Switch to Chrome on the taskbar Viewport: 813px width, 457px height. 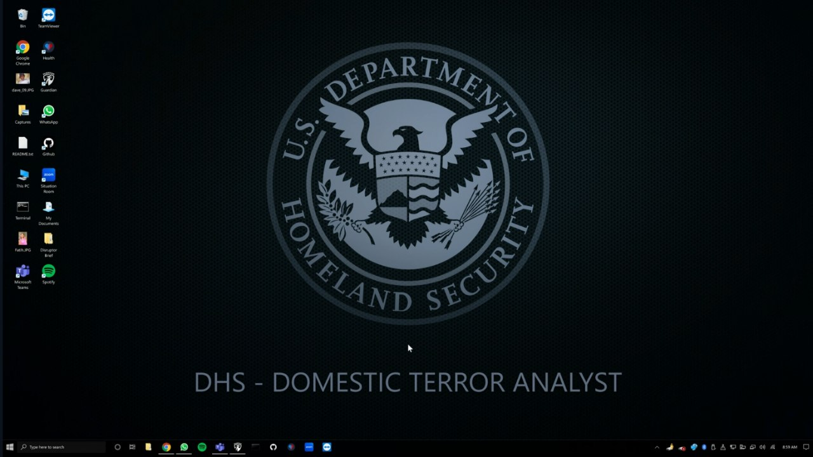[166, 447]
